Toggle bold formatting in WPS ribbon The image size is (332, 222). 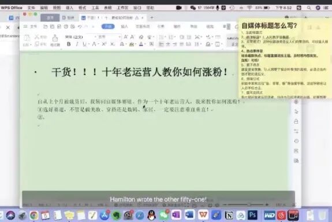tap(69, 44)
